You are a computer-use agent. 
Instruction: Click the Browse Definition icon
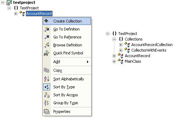(47, 45)
